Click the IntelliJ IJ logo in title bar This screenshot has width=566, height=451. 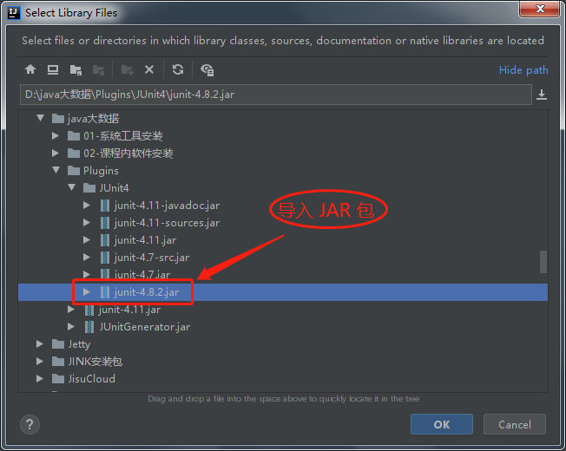(x=14, y=13)
